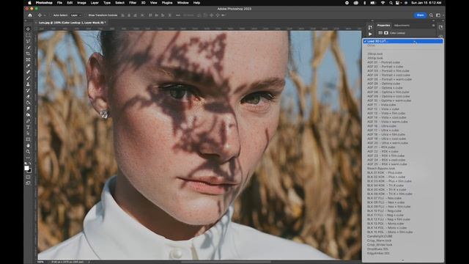Select the Clone Stamp tool
The height and width of the screenshot is (264, 469).
(28, 84)
